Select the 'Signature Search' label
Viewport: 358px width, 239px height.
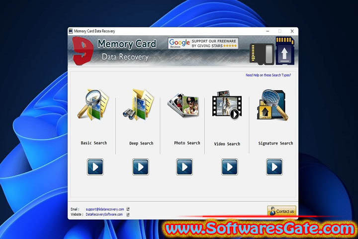coord(275,143)
